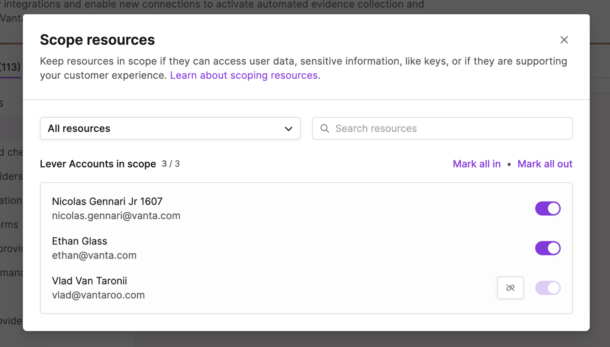Click the magnifier icon in search field

click(325, 128)
